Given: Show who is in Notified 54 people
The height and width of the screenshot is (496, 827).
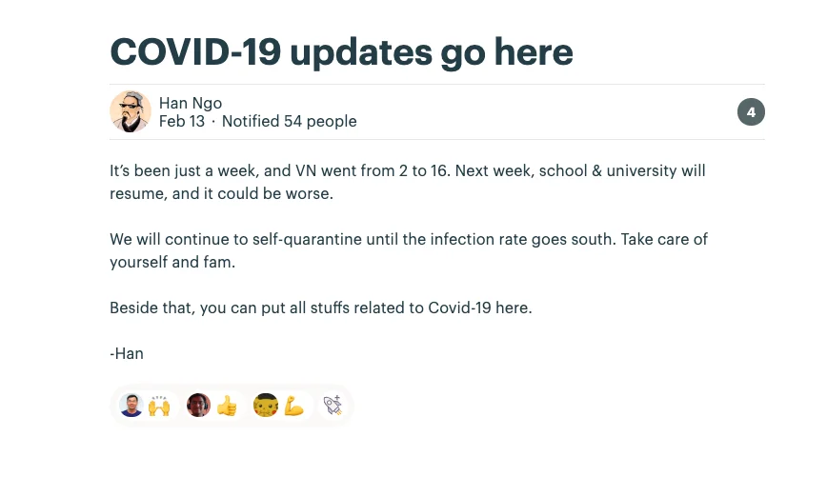Looking at the screenshot, I should (289, 121).
